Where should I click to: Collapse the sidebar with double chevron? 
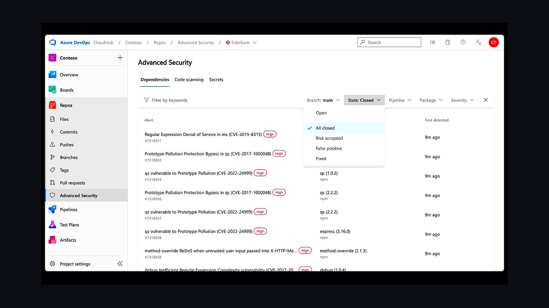120,264
